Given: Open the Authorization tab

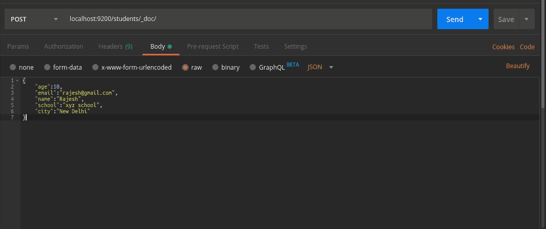Looking at the screenshot, I should tap(64, 47).
